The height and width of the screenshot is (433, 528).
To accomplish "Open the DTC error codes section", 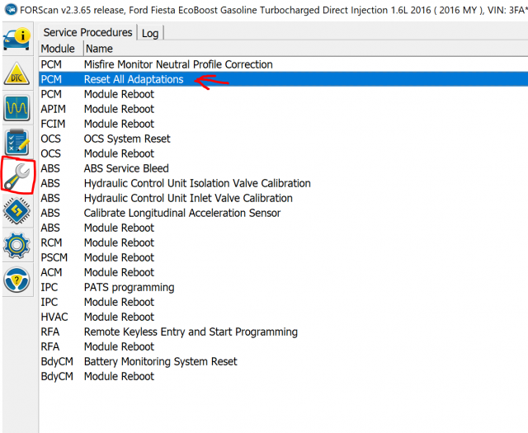I will click(18, 74).
